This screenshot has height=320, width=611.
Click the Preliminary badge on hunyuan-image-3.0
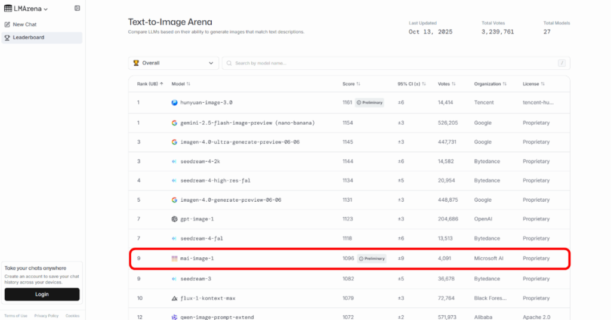pyautogui.click(x=369, y=103)
